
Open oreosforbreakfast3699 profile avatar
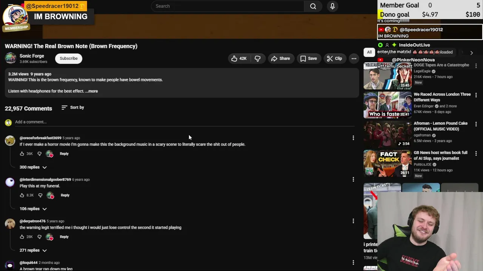coord(10,140)
